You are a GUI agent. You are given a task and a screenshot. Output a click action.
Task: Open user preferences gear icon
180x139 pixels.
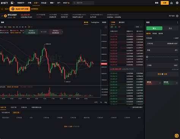(177, 16)
